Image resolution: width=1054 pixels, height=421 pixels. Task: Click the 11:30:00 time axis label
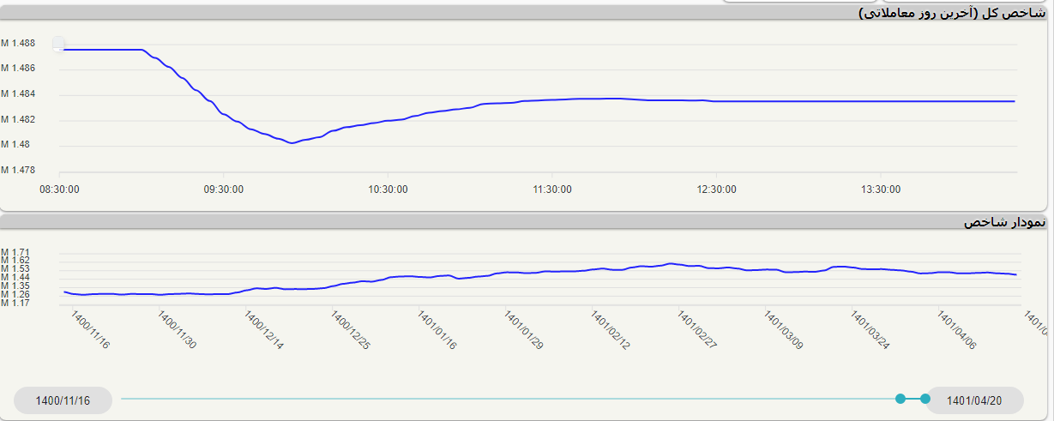point(552,189)
